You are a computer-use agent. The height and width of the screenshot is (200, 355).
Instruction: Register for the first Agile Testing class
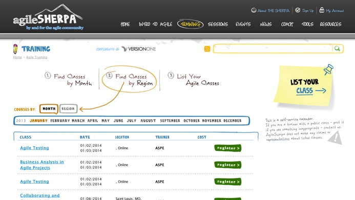(228, 148)
